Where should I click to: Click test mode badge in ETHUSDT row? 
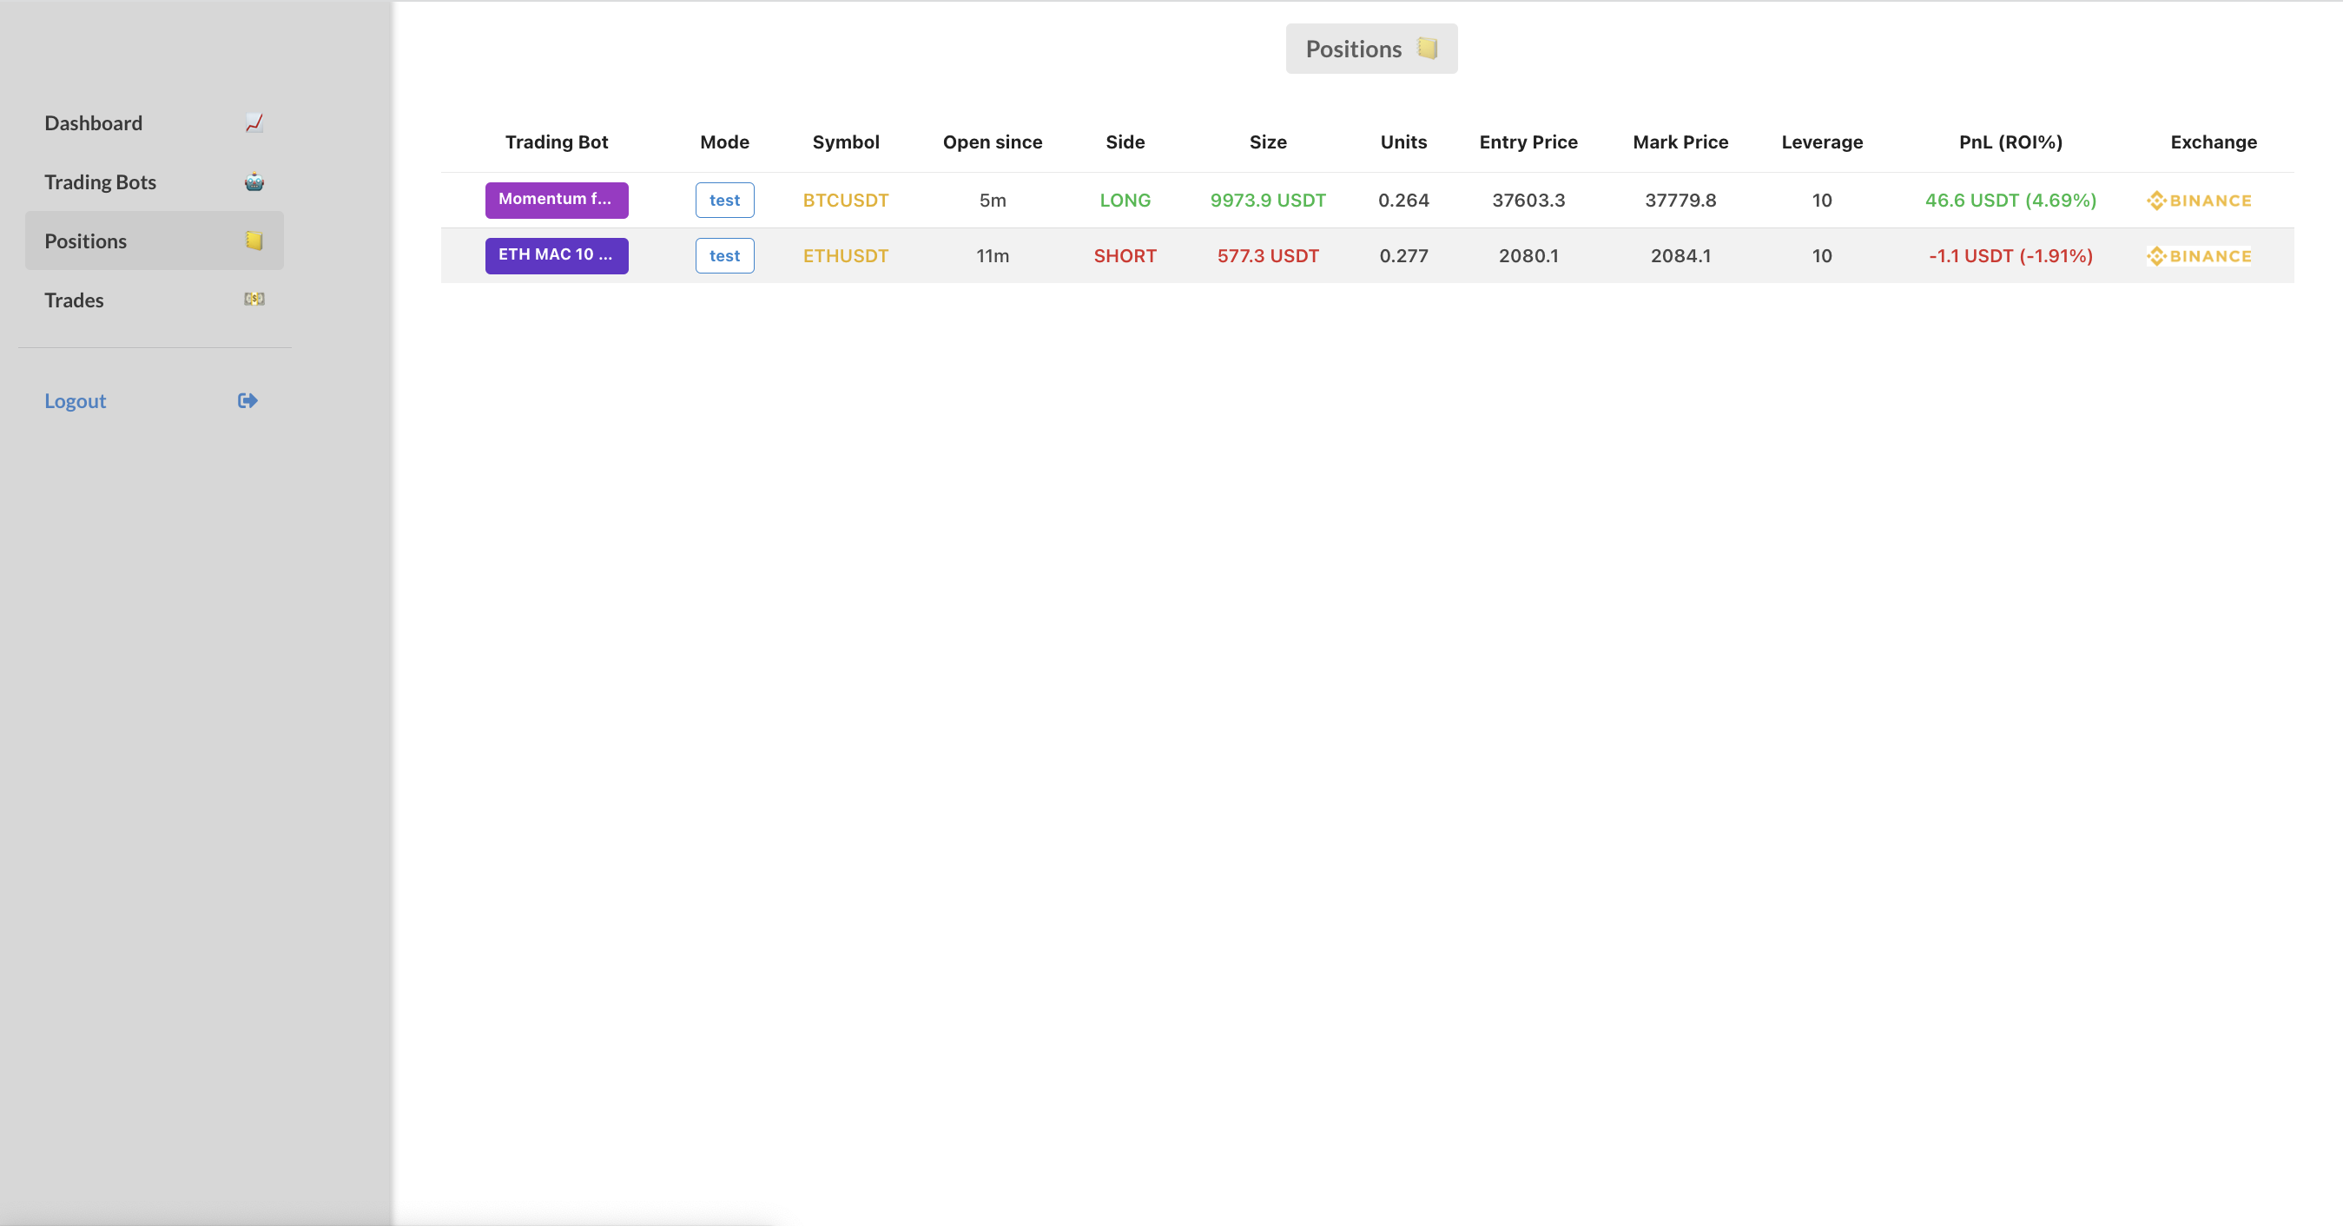pyautogui.click(x=724, y=255)
